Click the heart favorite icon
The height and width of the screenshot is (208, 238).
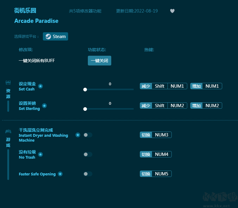coord(172,11)
